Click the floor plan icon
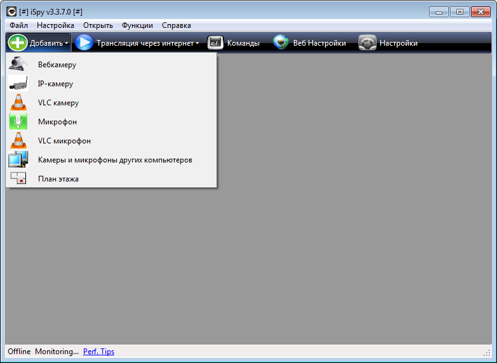The height and width of the screenshot is (363, 497). [18, 178]
